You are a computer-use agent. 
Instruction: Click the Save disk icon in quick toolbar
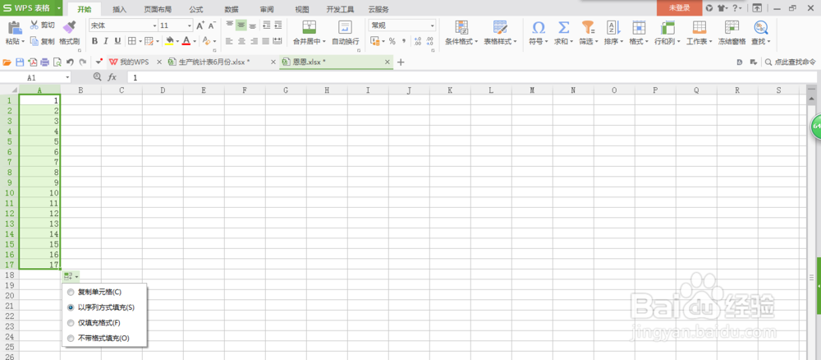[x=20, y=62]
